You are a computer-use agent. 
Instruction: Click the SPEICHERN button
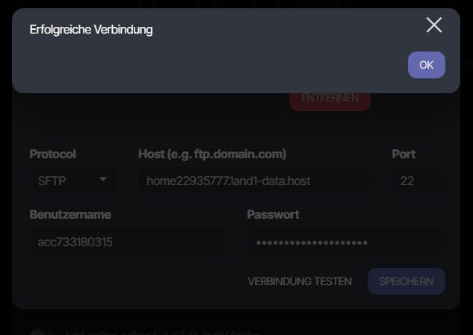click(406, 281)
